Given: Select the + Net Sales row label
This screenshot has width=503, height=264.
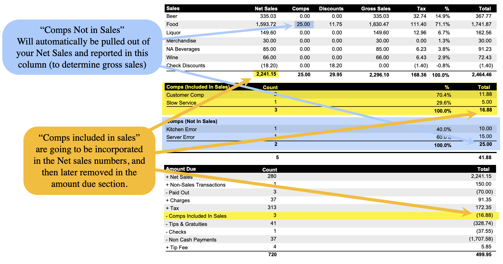Looking at the screenshot, I should pos(179,177).
